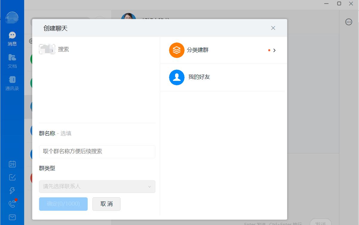The height and width of the screenshot is (225, 359).
Task: Click your profile avatar atop the sidebar
Action: [12, 18]
